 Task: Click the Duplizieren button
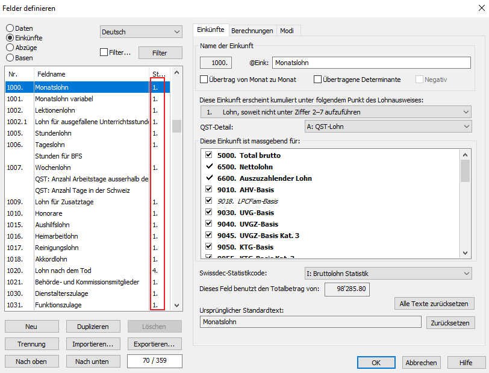tap(93, 327)
